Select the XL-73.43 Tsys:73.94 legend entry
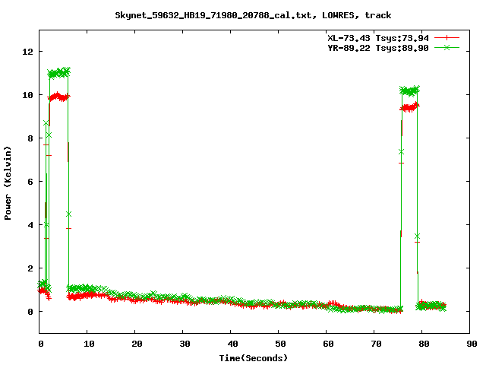The image size is (486, 365). point(378,38)
